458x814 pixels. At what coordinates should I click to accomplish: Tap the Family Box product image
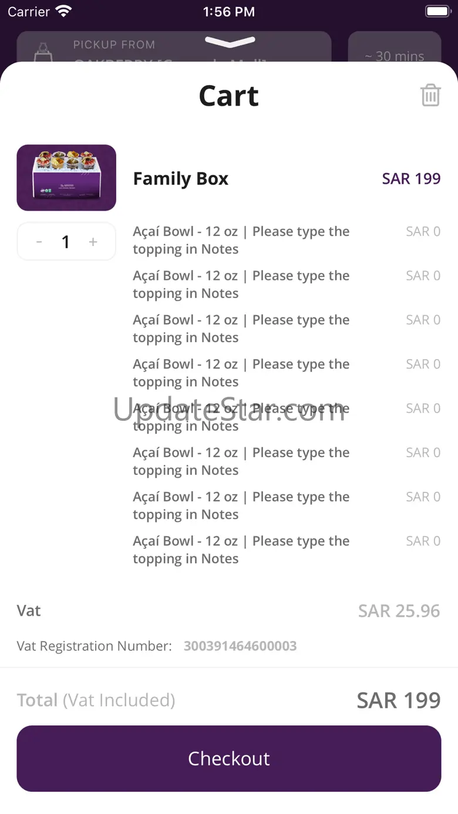click(66, 178)
